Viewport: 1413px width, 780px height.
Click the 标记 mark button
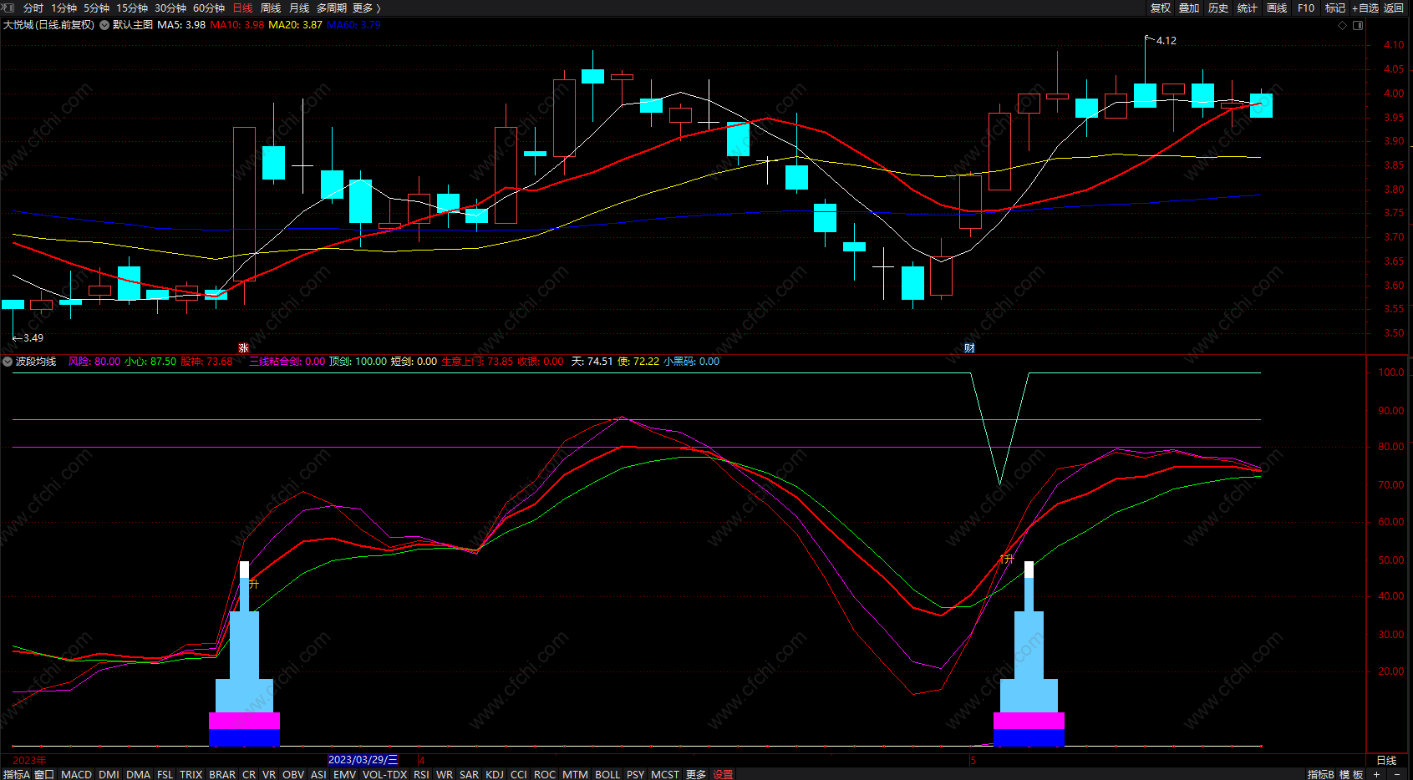click(1335, 8)
